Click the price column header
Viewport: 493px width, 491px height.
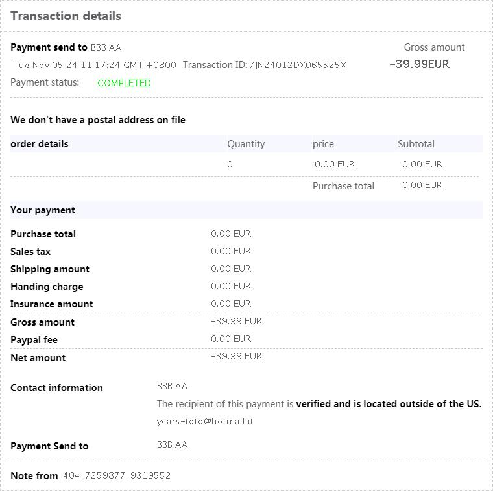click(323, 144)
